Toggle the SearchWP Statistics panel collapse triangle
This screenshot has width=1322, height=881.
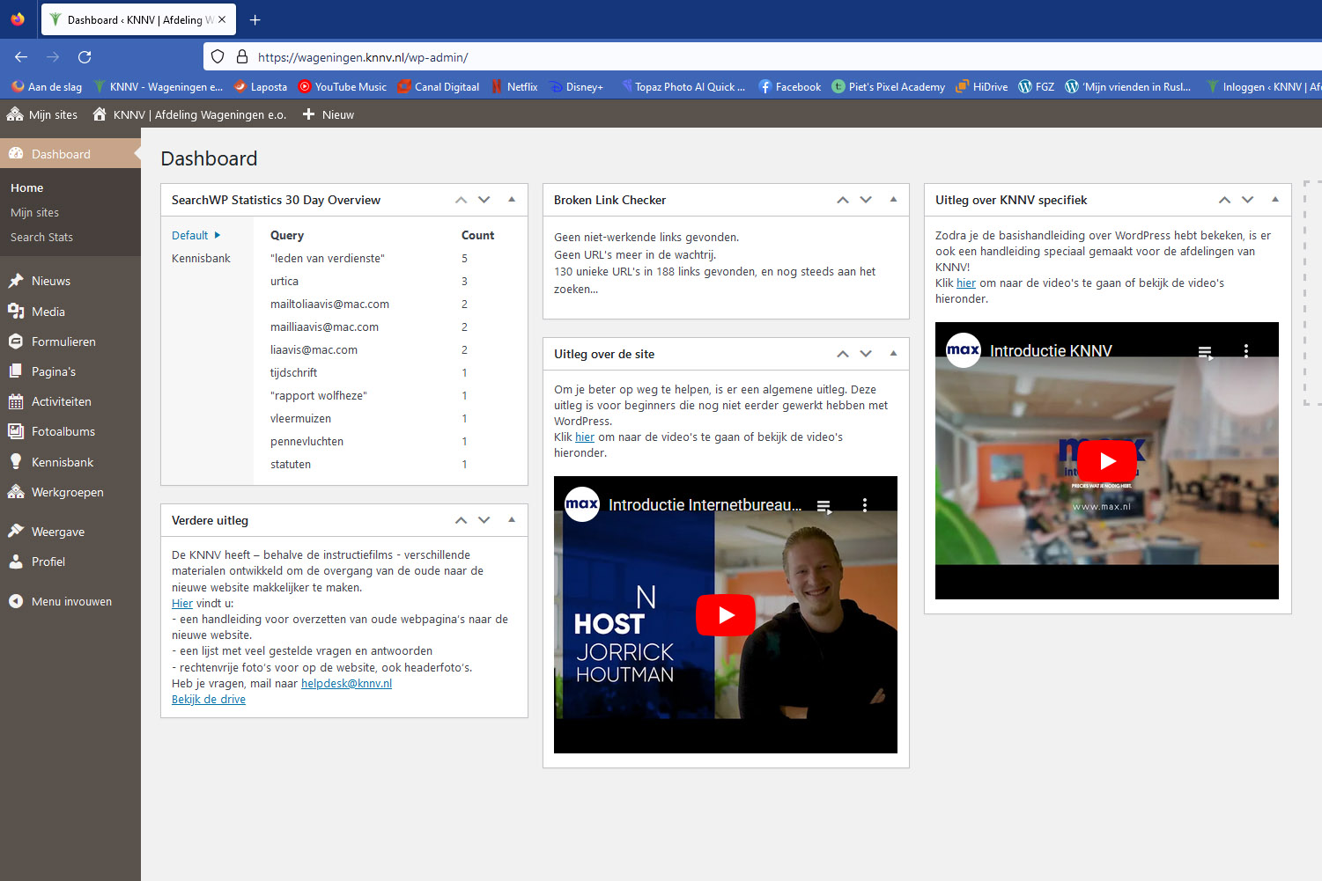(x=512, y=200)
